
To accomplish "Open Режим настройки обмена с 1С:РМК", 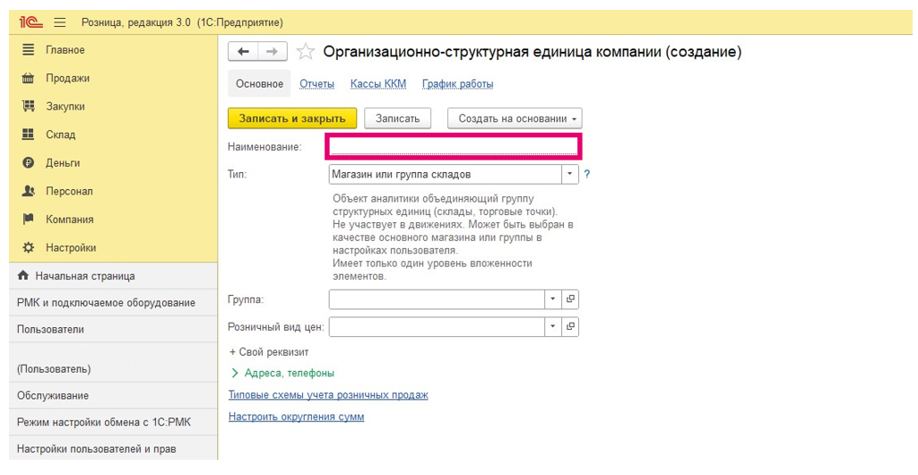I will coord(114,422).
